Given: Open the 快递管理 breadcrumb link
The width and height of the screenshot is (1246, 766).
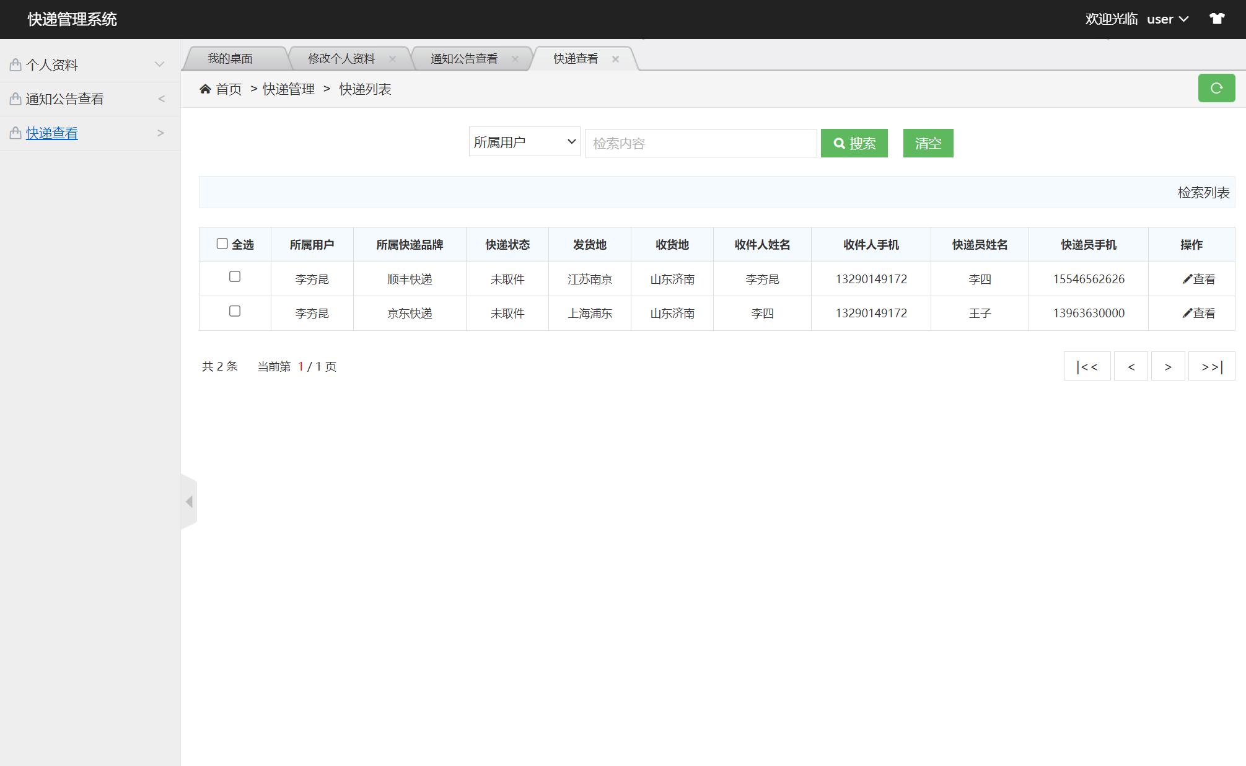Looking at the screenshot, I should 288,89.
